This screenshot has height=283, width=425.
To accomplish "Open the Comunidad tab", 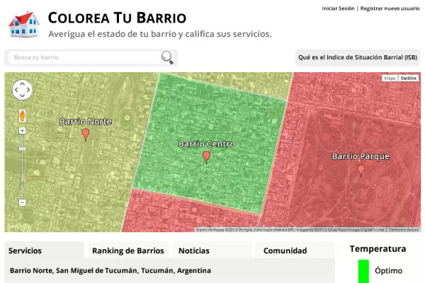I will pyautogui.click(x=295, y=250).
